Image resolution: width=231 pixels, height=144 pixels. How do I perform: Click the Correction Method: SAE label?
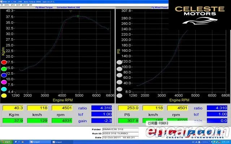click(x=68, y=7)
